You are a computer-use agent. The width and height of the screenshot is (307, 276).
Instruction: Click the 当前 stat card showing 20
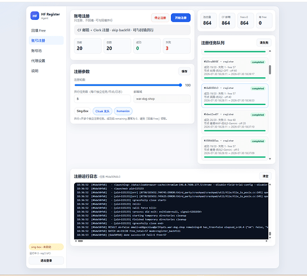pyautogui.click(x=88, y=46)
